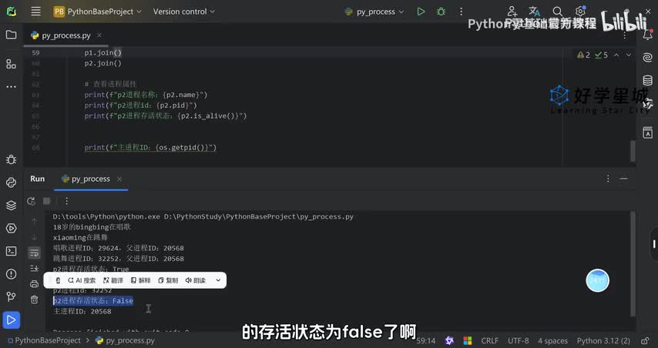
Task: Toggle scroll to end in Run console
Action: click(x=35, y=269)
